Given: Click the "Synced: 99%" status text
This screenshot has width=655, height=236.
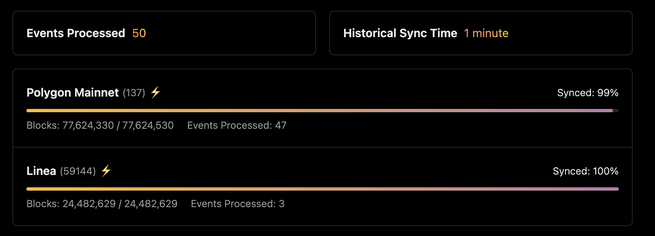Looking at the screenshot, I should (x=587, y=93).
